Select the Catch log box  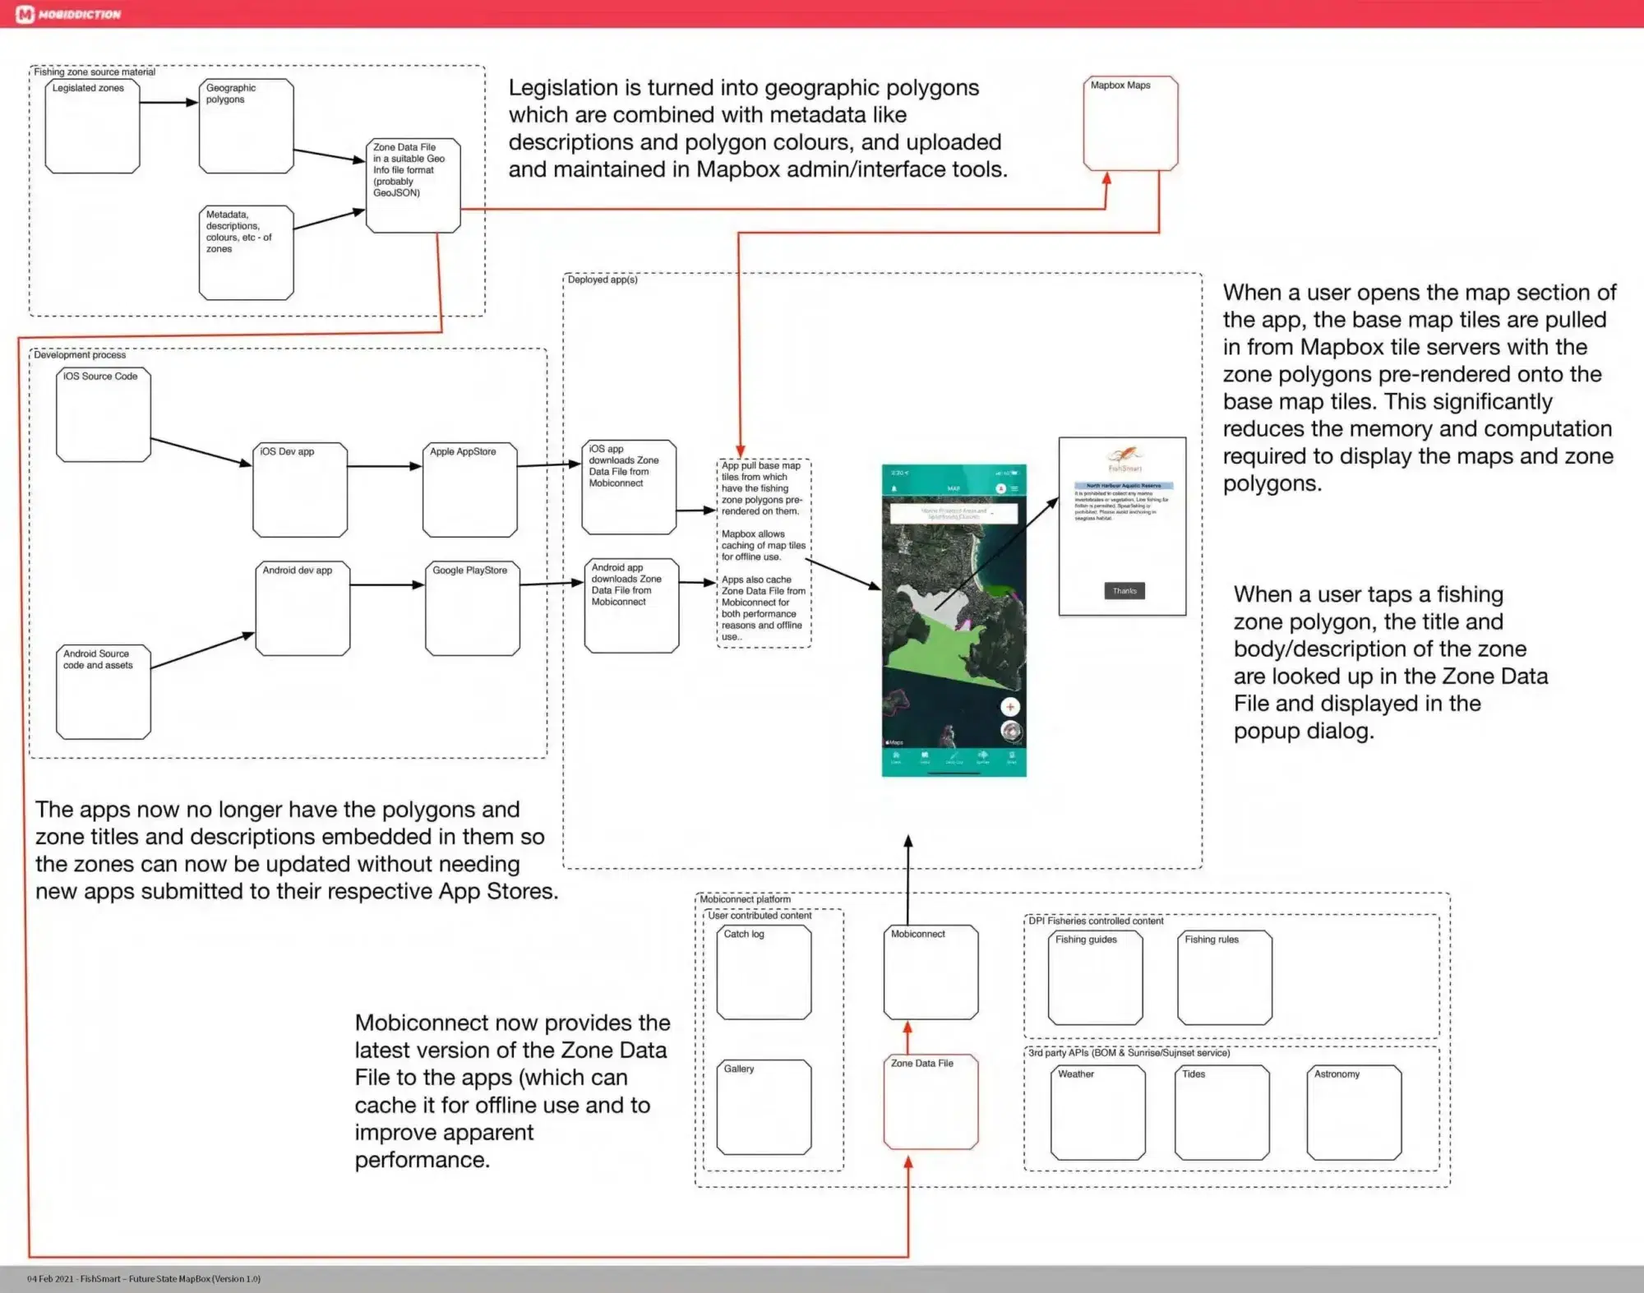click(764, 972)
